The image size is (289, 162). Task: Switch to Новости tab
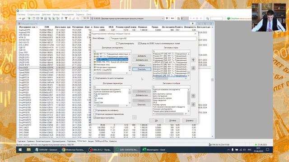click(113, 141)
